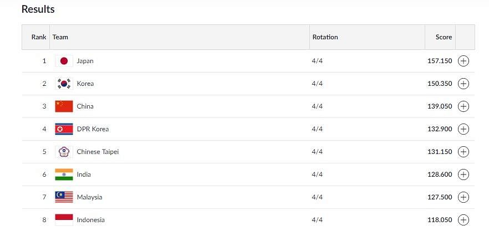489x231 pixels.
Task: Expand Japan's score details plus icon
Action: 463,61
